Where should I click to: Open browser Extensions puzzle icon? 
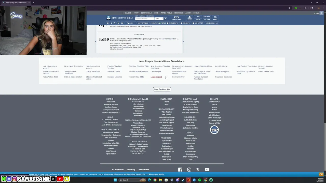tap(305, 8)
